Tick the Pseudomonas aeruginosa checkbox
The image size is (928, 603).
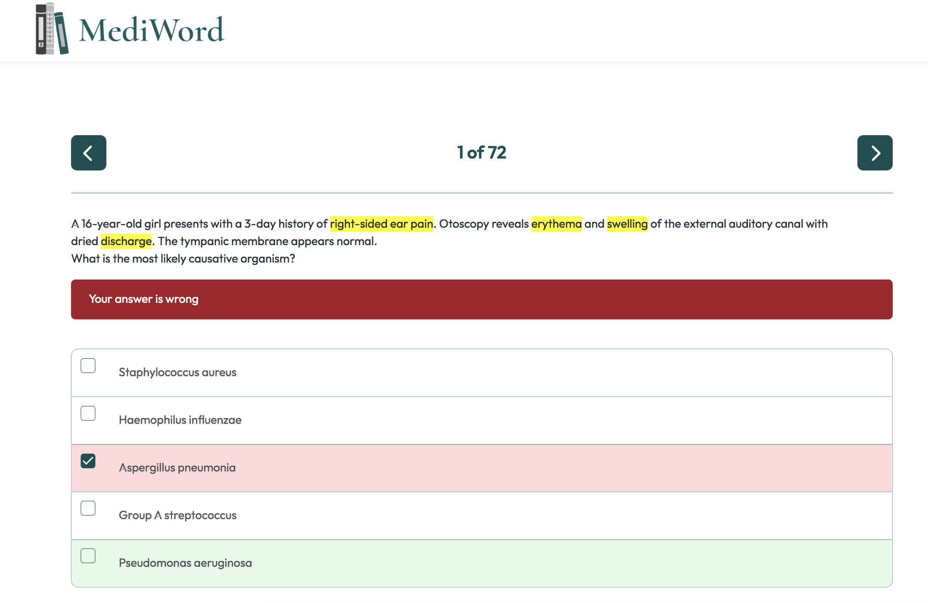coord(88,556)
